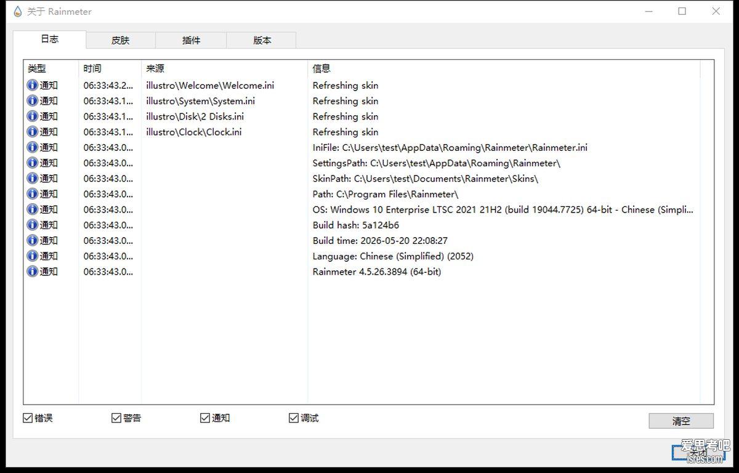
Task: Select the SettingsPath message
Action: pos(437,163)
